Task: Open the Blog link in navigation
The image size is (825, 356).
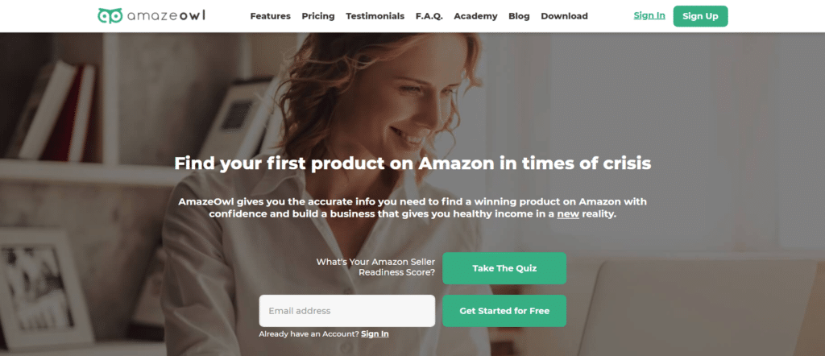Action: click(x=520, y=16)
